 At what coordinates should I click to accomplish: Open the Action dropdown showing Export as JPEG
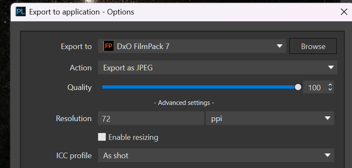click(x=218, y=67)
